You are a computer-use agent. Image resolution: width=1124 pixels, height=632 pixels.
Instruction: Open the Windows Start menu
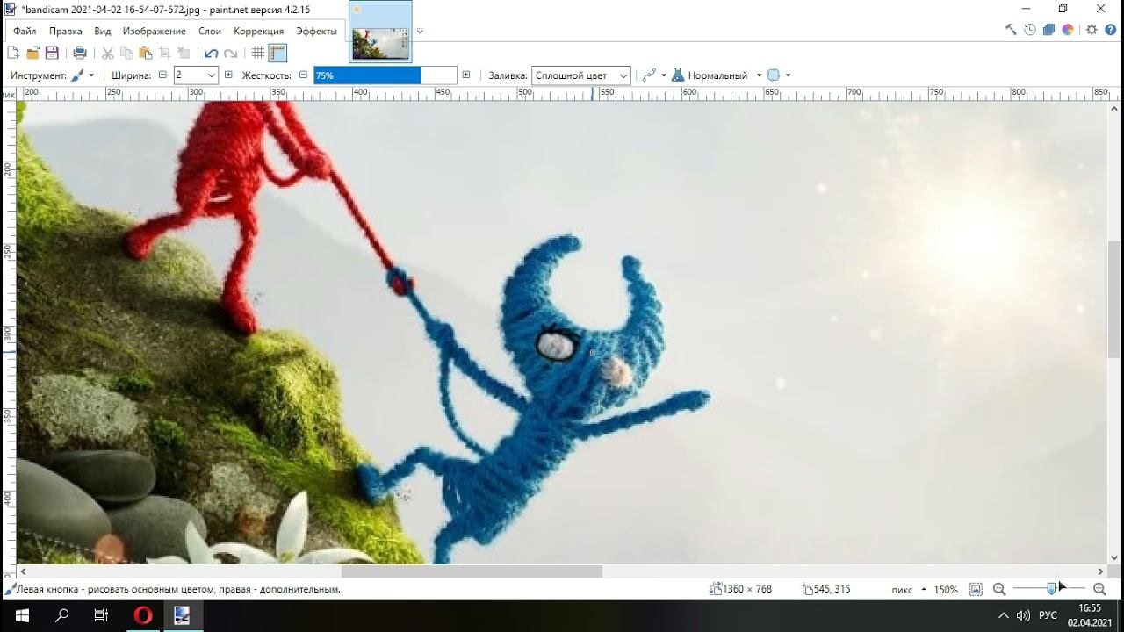(x=21, y=615)
